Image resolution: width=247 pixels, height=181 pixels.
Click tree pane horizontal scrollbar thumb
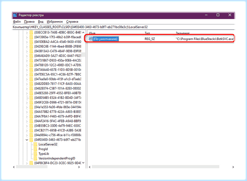[x=32, y=167]
